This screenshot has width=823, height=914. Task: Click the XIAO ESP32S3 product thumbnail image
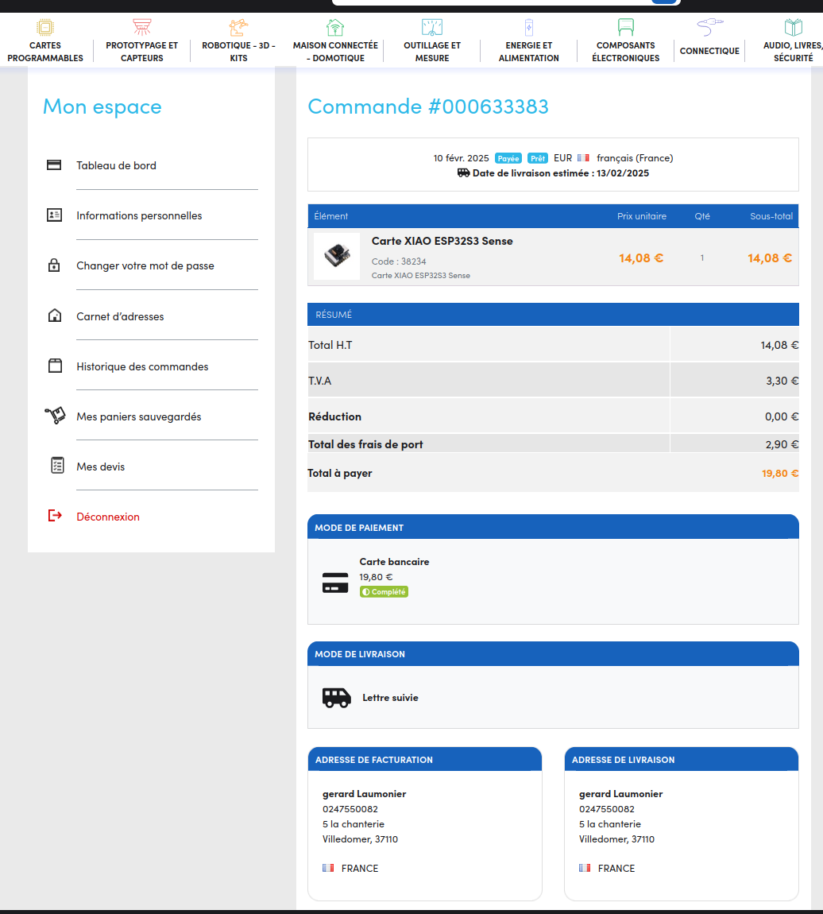(336, 256)
